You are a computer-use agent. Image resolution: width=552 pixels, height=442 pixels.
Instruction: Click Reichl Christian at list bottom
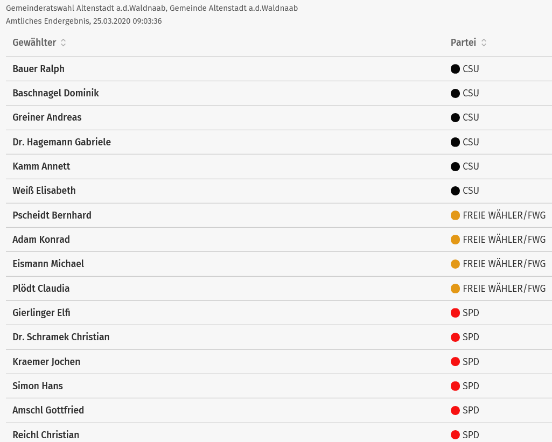point(46,435)
